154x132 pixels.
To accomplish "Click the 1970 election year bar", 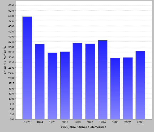I will 27,68.
